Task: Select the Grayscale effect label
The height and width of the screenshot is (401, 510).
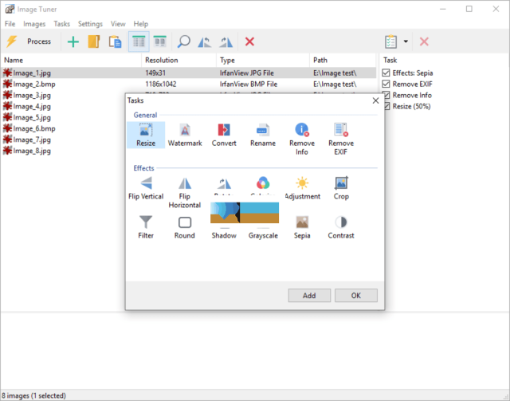Action: 263,236
